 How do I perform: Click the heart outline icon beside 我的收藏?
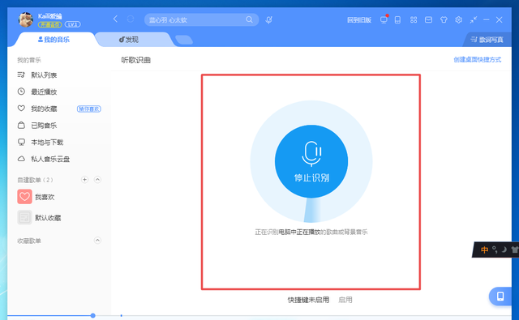click(x=21, y=108)
